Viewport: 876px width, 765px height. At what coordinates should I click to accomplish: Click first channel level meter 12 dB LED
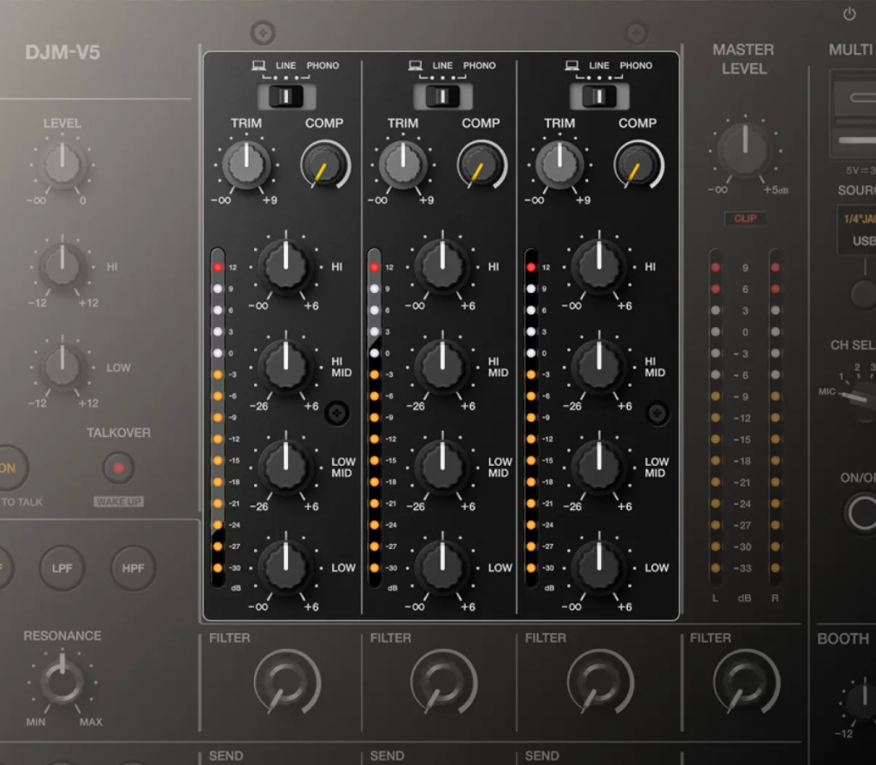click(x=218, y=267)
